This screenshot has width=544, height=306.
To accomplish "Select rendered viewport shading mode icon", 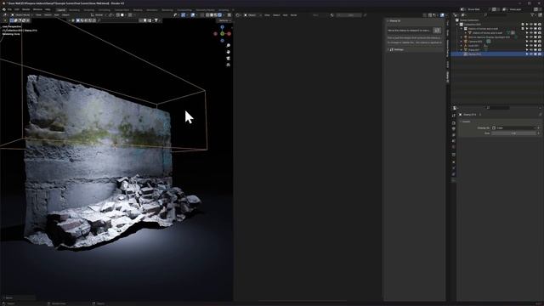I will click(x=219, y=15).
